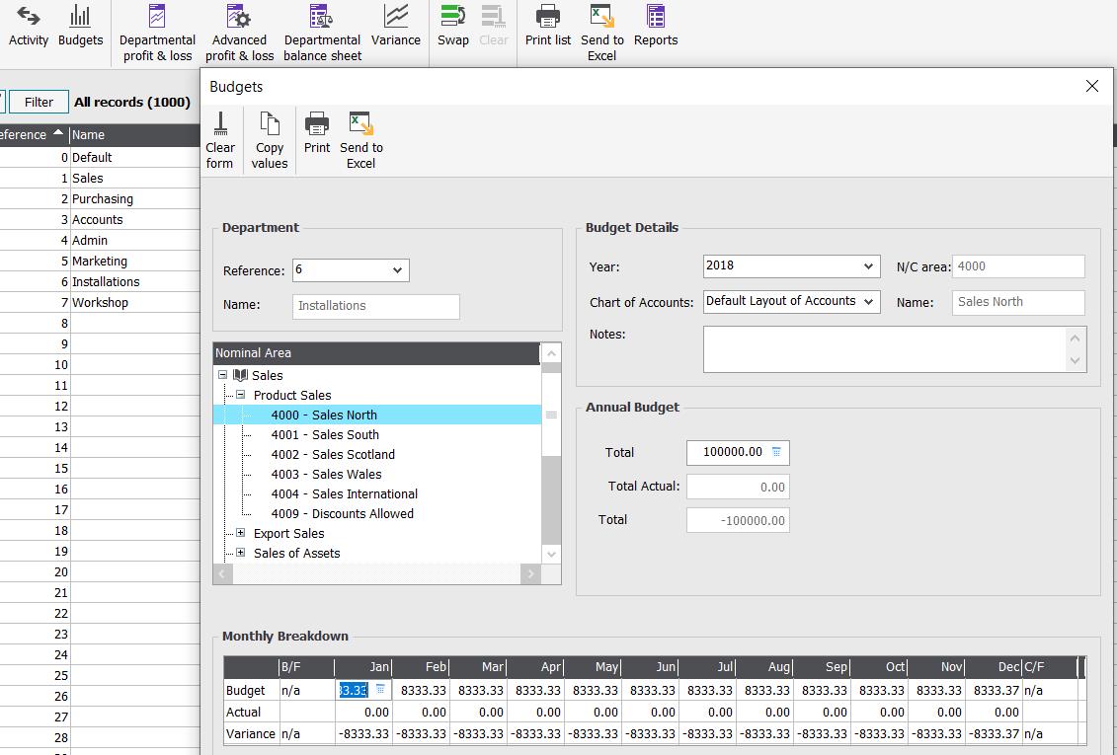Click Clear form in Budgets window
1117x755 pixels.
point(220,141)
